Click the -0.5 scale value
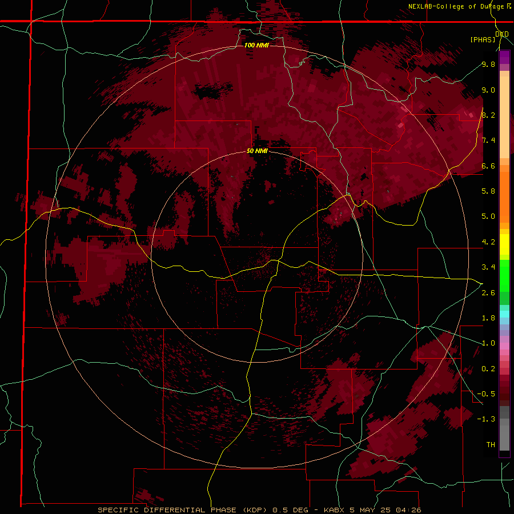This screenshot has width=514, height=514. pos(486,393)
